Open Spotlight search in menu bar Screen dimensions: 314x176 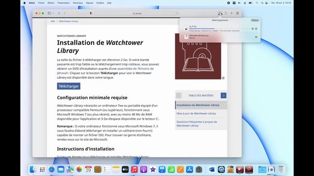point(262,3)
